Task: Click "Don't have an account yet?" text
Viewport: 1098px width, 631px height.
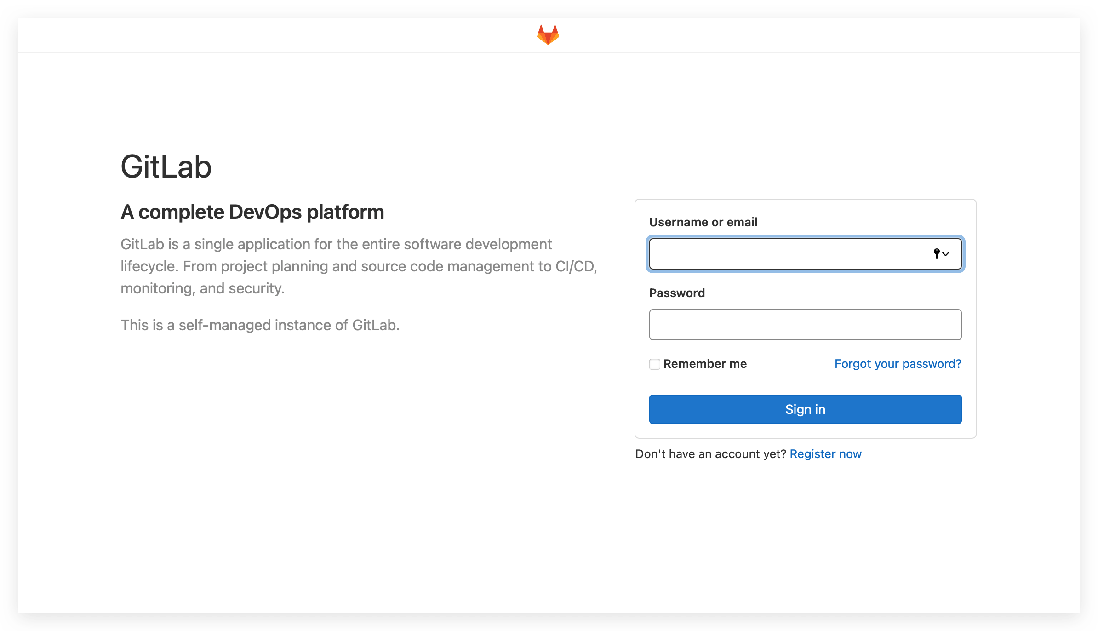Action: [x=711, y=454]
